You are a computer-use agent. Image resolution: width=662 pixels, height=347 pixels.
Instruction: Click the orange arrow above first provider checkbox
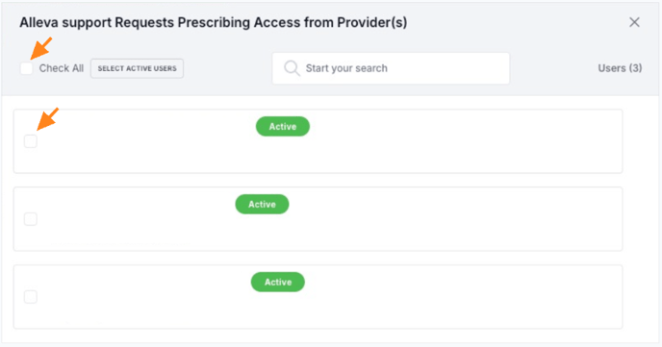[48, 119]
